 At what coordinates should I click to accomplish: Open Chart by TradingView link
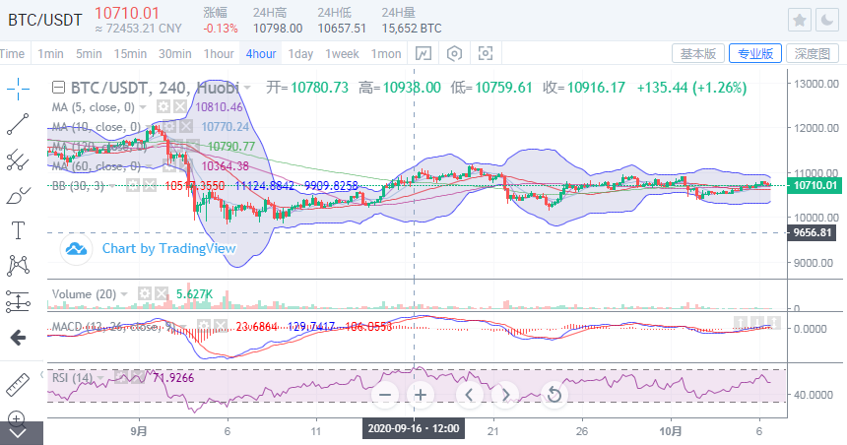[x=169, y=248]
